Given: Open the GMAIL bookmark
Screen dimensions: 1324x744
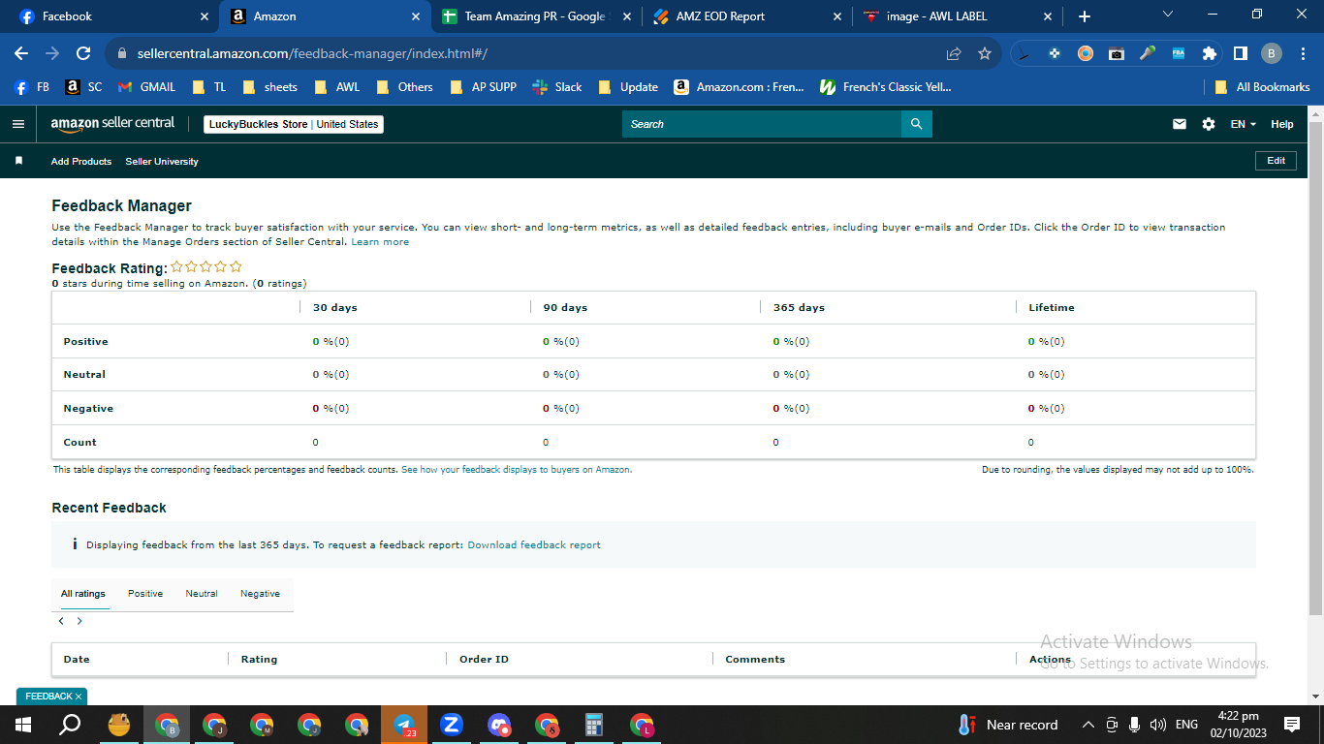Looking at the screenshot, I should pyautogui.click(x=147, y=87).
